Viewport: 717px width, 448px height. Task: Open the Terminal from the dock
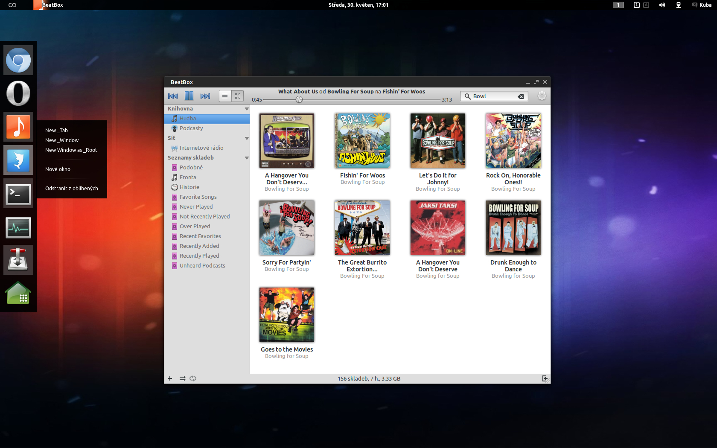point(18,193)
